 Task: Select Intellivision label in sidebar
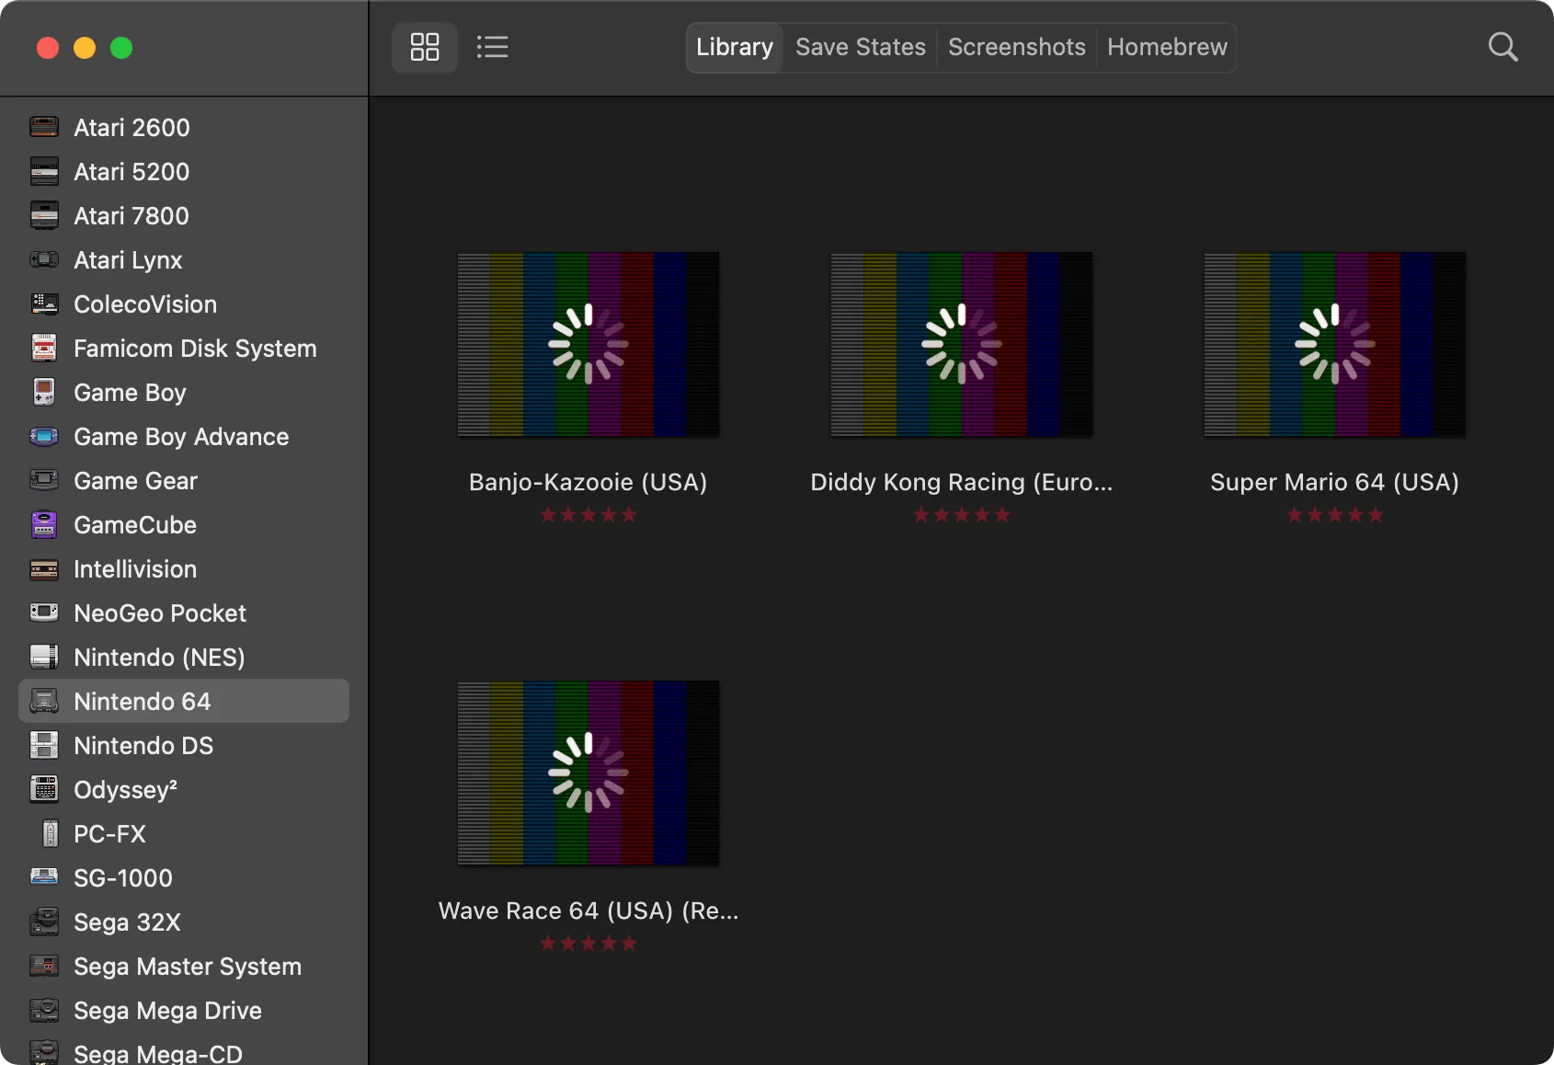[135, 569]
